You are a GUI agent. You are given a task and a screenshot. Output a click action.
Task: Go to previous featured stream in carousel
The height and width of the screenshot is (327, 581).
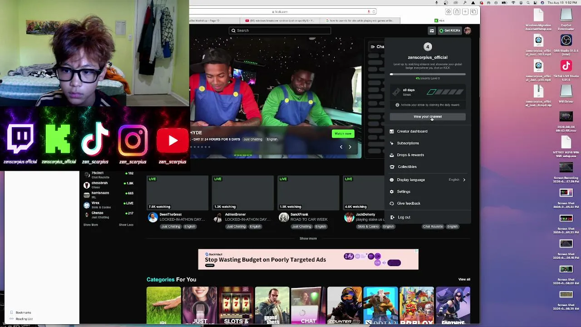(x=341, y=147)
